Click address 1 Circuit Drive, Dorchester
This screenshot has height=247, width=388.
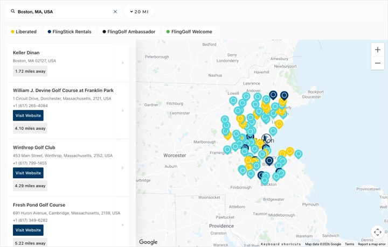(62, 98)
